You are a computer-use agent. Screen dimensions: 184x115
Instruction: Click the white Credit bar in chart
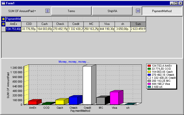87,86
